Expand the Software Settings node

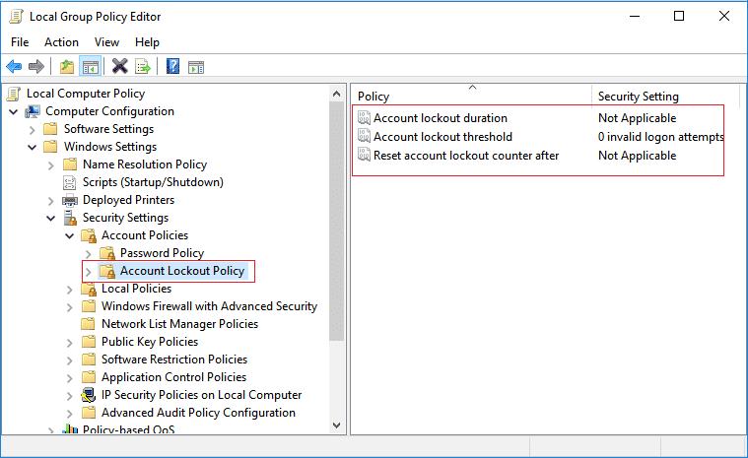(x=33, y=129)
